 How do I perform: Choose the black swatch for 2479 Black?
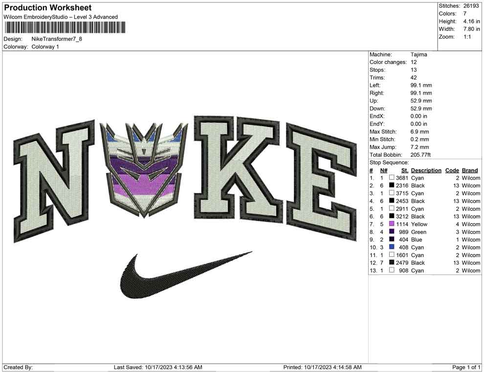[x=392, y=262]
